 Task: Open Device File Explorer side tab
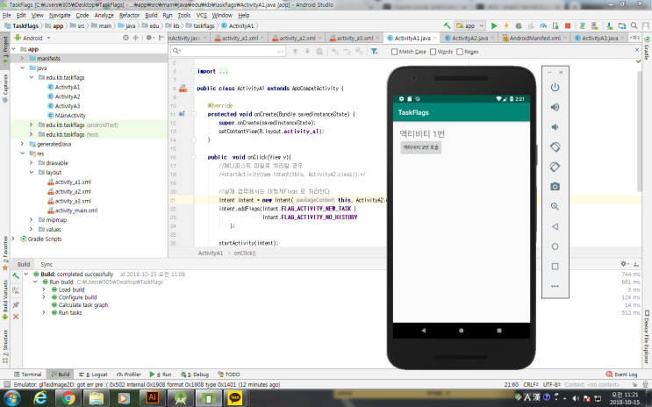pos(647,337)
